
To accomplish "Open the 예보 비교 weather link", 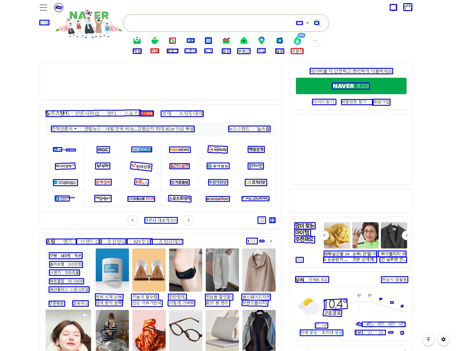I will [x=318, y=280].
